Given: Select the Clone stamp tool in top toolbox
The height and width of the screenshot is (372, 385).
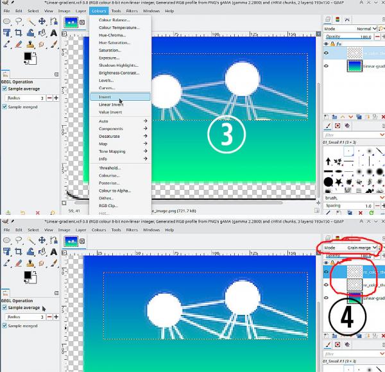Looking at the screenshot, I should pos(30,44).
